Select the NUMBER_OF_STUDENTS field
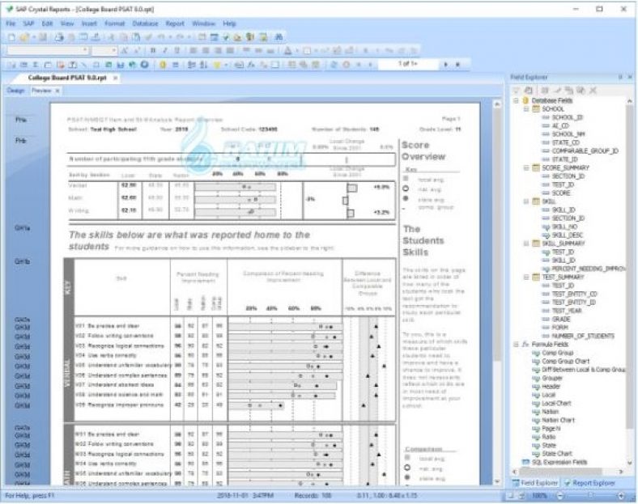 tap(583, 337)
